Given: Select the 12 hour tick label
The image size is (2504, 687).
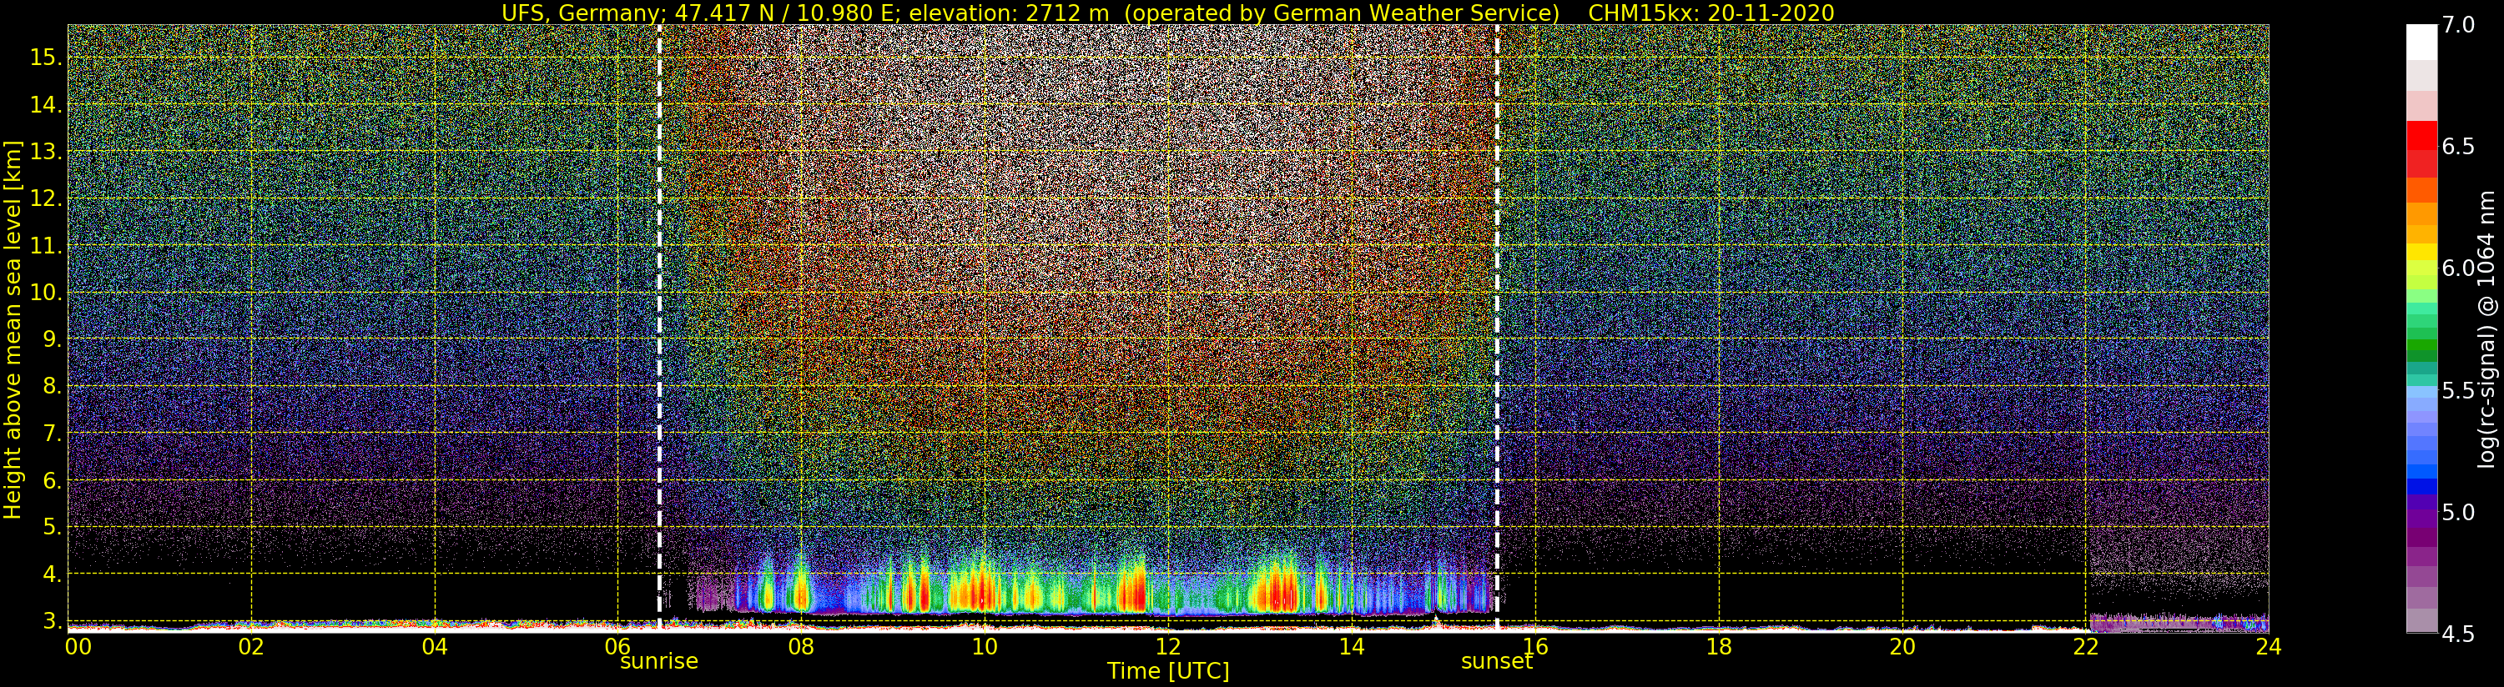Looking at the screenshot, I should coord(1168,646).
